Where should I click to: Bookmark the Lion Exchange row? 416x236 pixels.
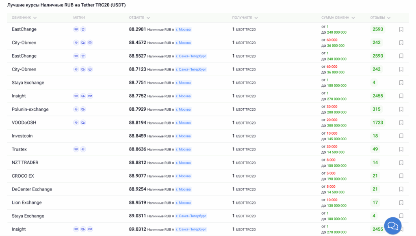(401, 203)
